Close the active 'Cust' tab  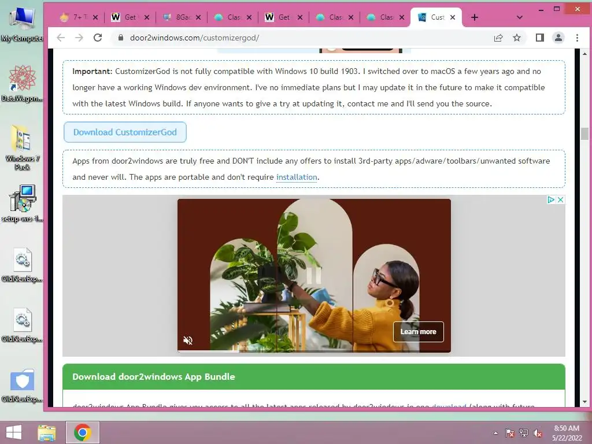coord(453,17)
